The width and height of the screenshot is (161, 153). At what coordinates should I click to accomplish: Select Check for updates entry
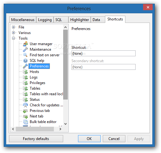(46, 105)
